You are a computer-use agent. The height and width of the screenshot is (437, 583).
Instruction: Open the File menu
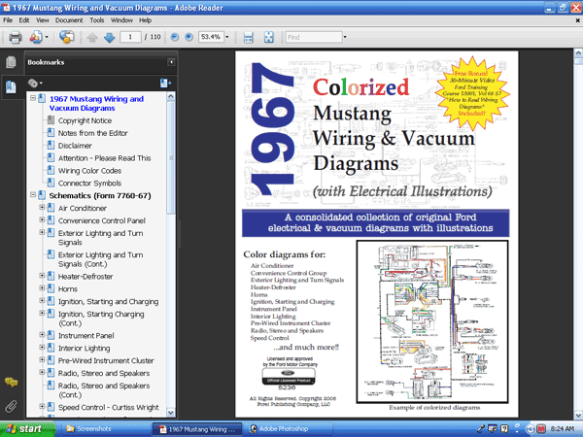(x=8, y=20)
